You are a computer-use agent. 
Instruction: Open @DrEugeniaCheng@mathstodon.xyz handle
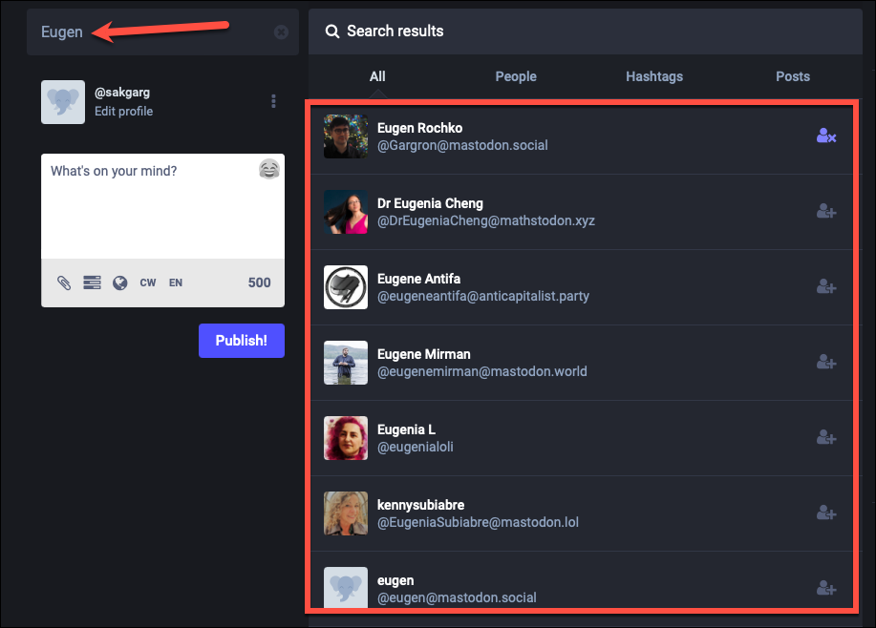pyautogui.click(x=486, y=220)
